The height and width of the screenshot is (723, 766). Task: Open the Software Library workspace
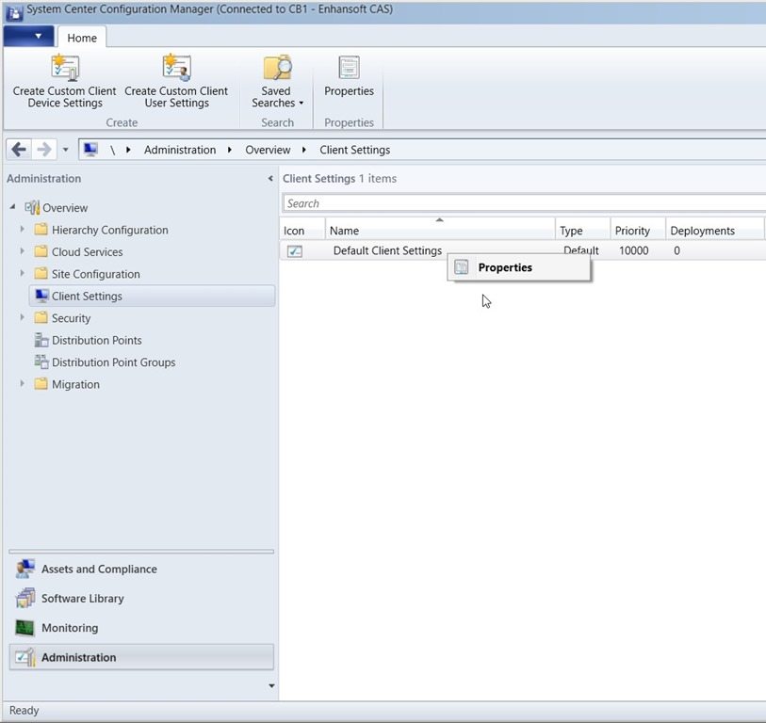(x=141, y=598)
